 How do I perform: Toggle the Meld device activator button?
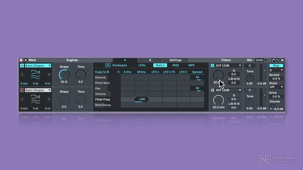coord(21,60)
